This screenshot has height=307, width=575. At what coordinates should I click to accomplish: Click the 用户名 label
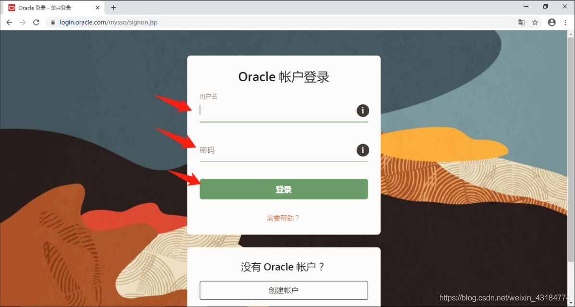click(208, 97)
